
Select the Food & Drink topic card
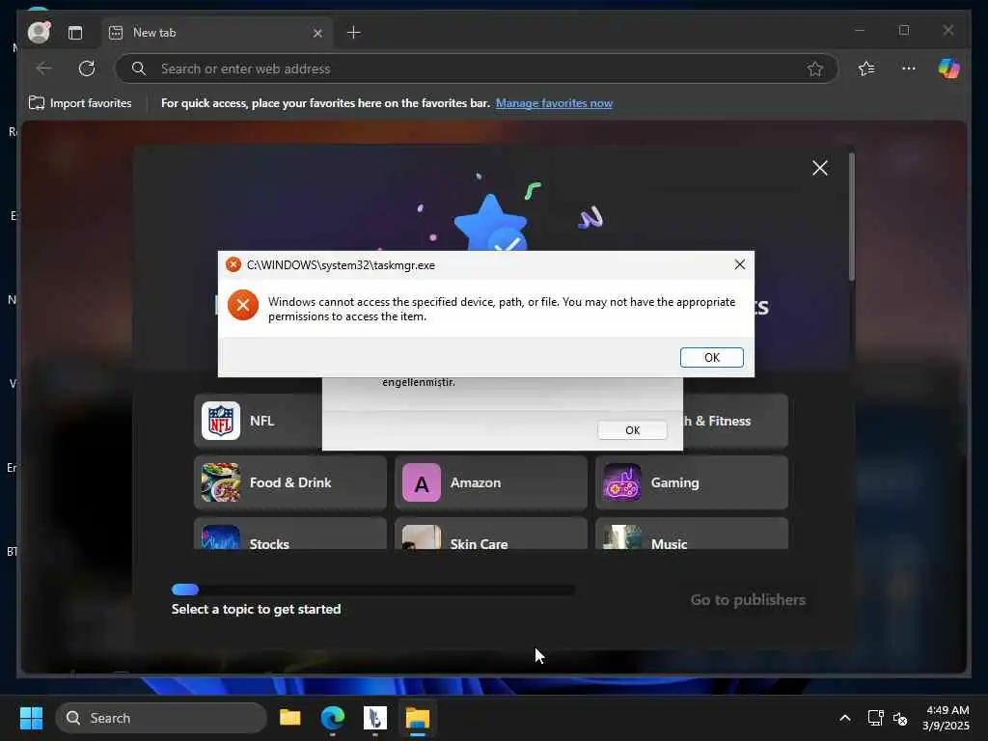tap(290, 482)
